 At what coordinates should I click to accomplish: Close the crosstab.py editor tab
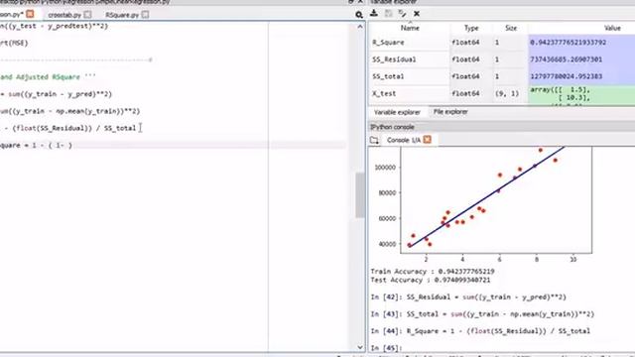click(x=87, y=15)
